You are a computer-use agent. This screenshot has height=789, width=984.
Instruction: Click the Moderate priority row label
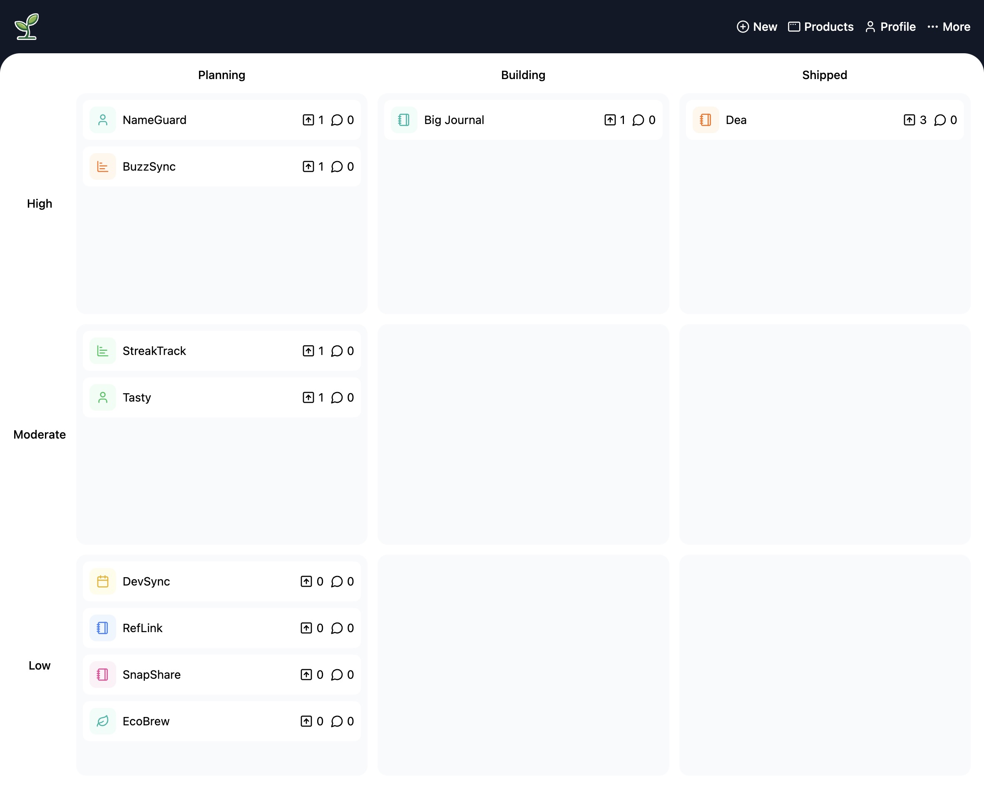pos(40,434)
